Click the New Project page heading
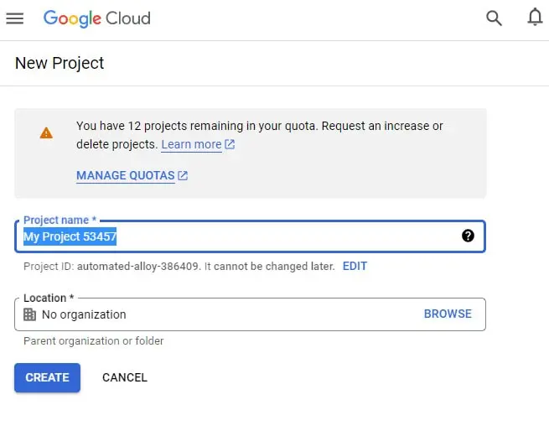This screenshot has height=436, width=549. 60,63
